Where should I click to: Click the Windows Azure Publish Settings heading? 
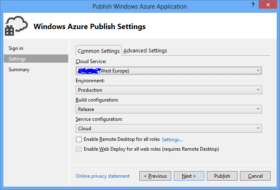(90, 27)
